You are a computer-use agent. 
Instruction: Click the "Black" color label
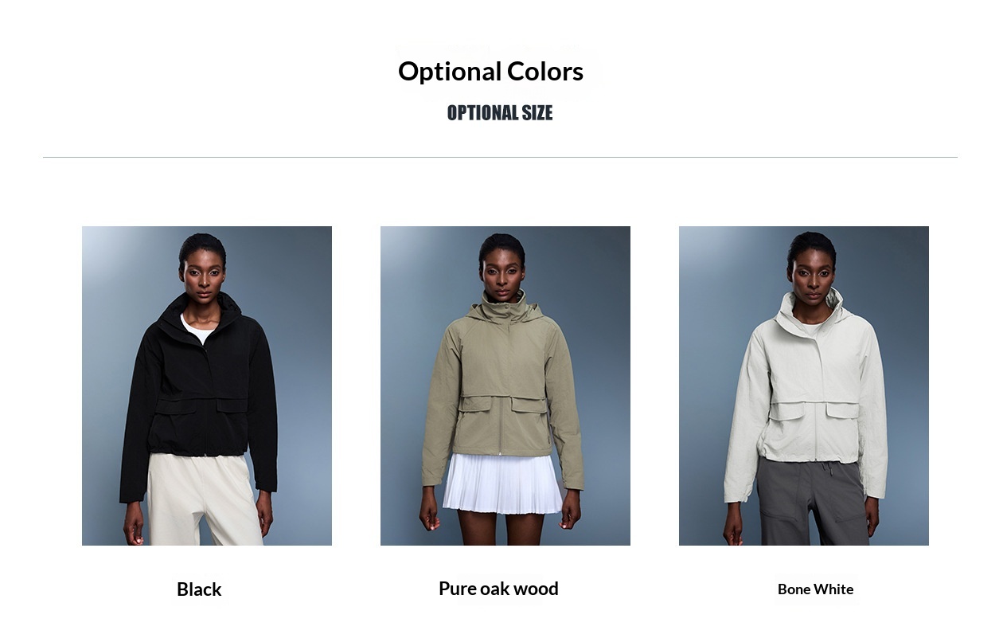point(199,589)
